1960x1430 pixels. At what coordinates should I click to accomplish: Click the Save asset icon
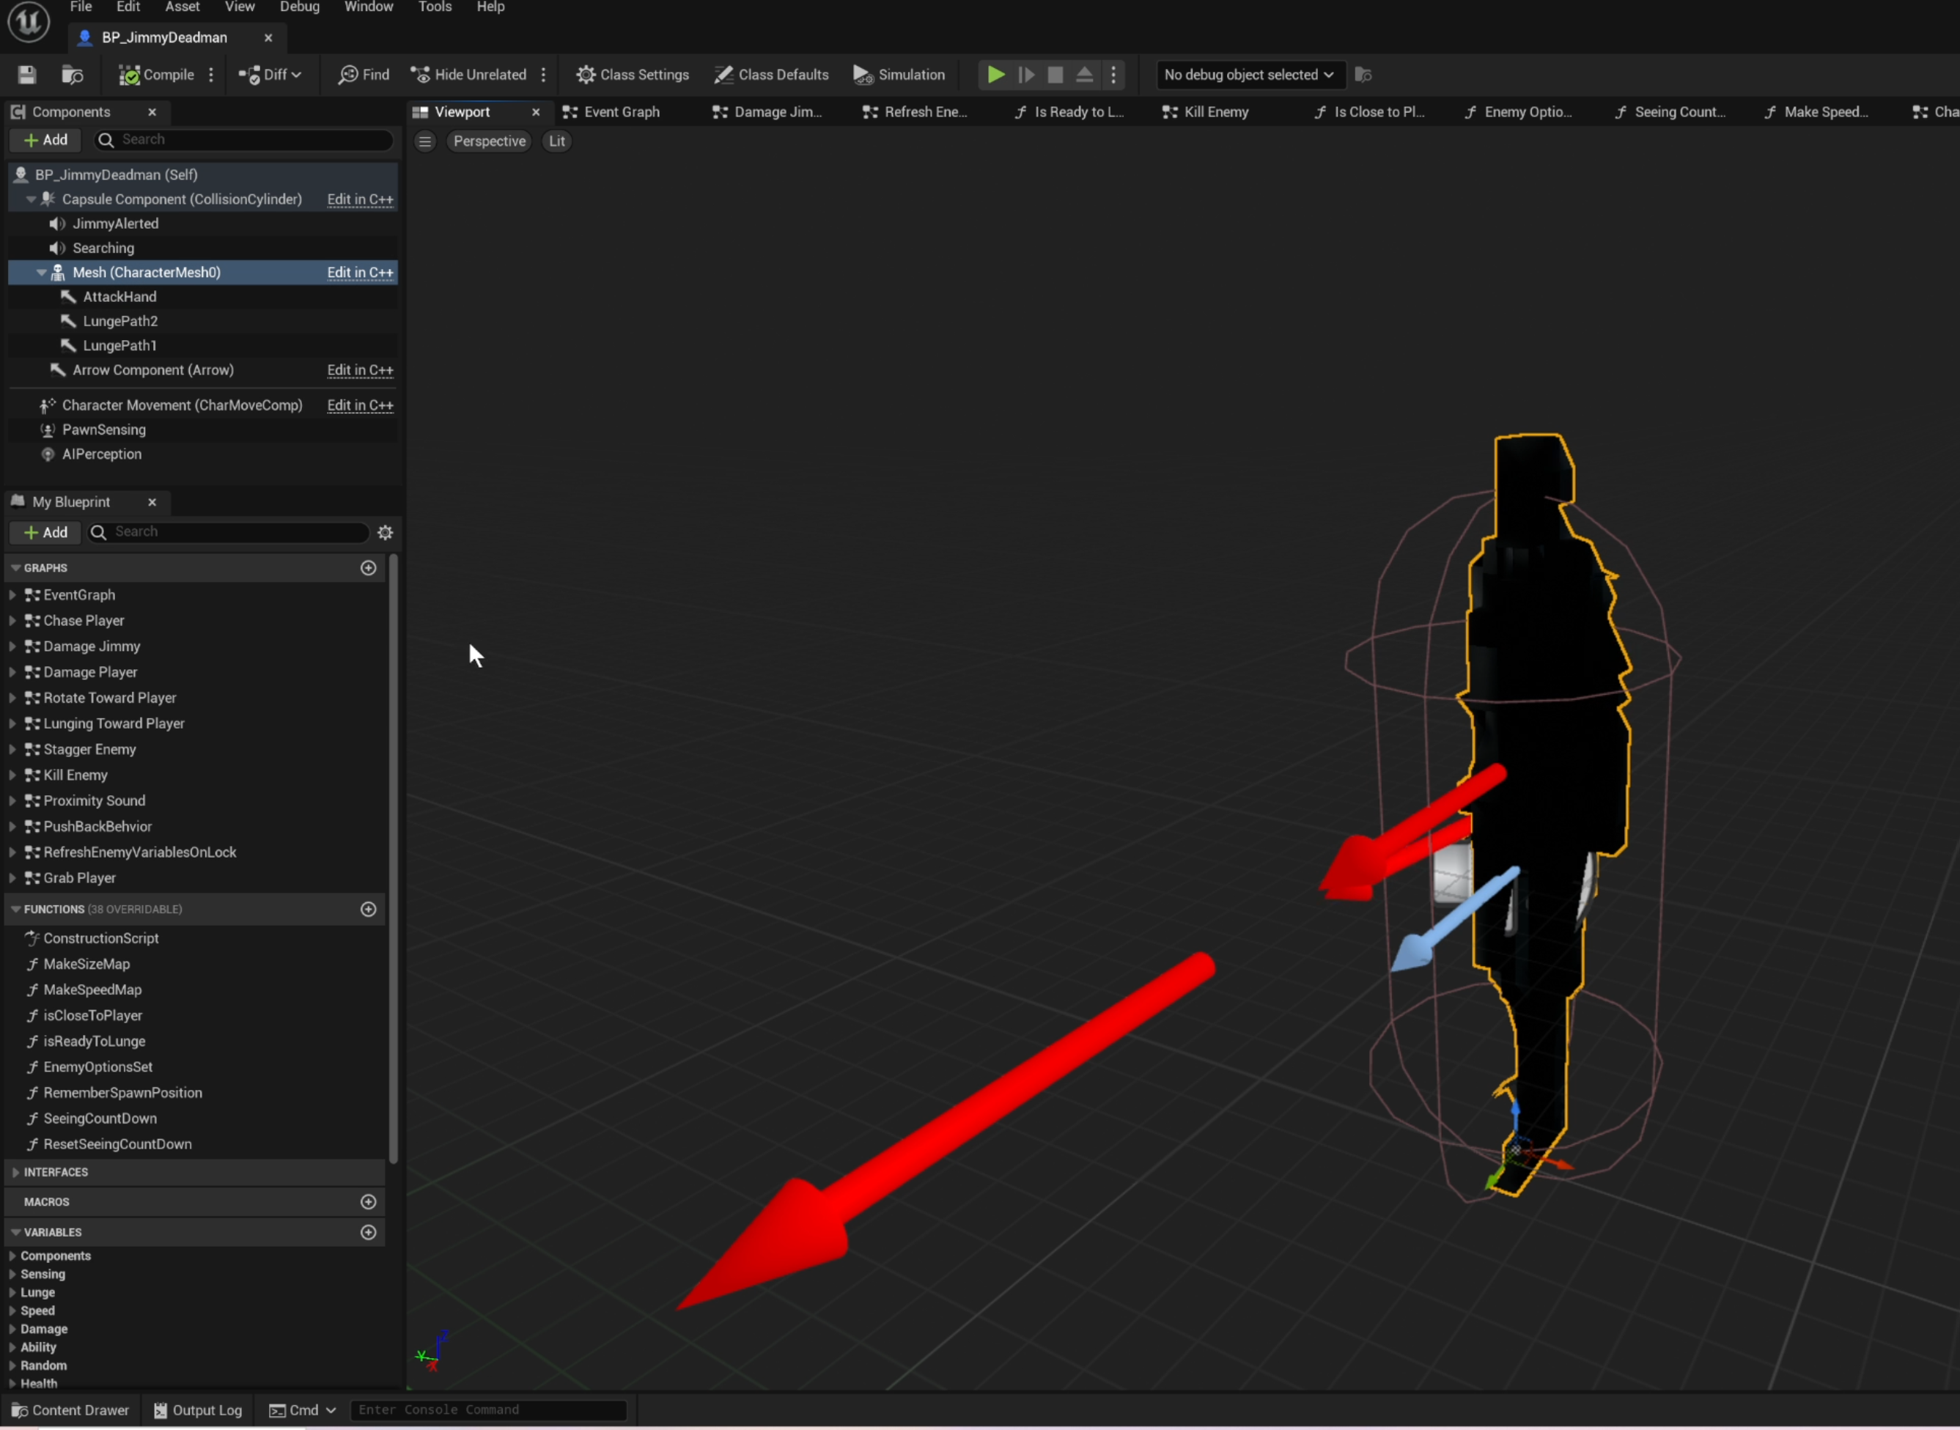tap(26, 75)
